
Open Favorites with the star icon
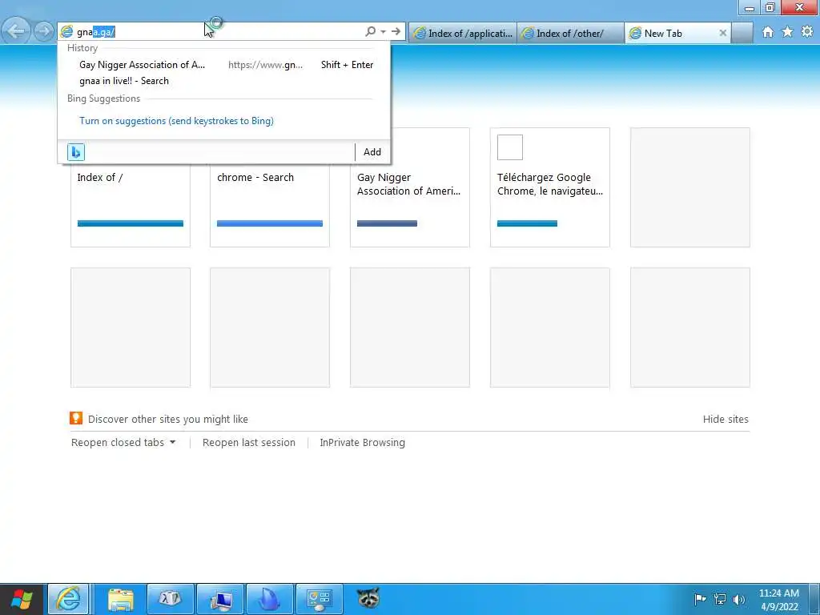coord(787,32)
